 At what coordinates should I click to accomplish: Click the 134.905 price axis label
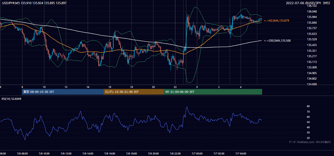coord(312,73)
